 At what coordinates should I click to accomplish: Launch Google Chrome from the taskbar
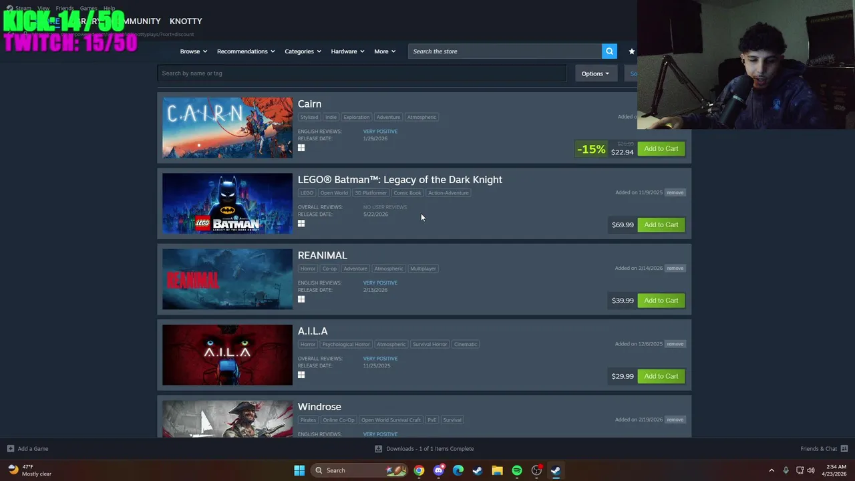coord(419,470)
